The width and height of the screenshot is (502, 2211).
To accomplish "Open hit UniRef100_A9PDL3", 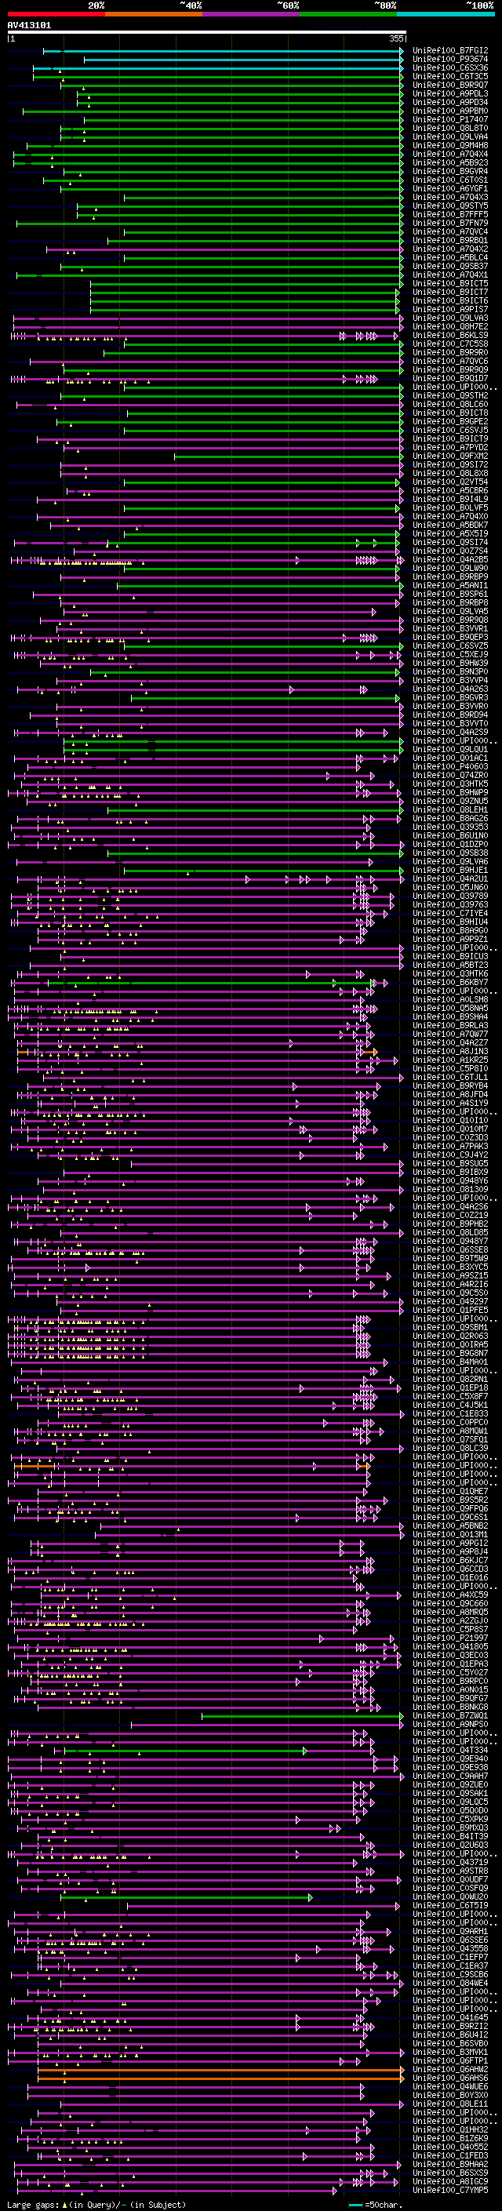I will tap(450, 93).
